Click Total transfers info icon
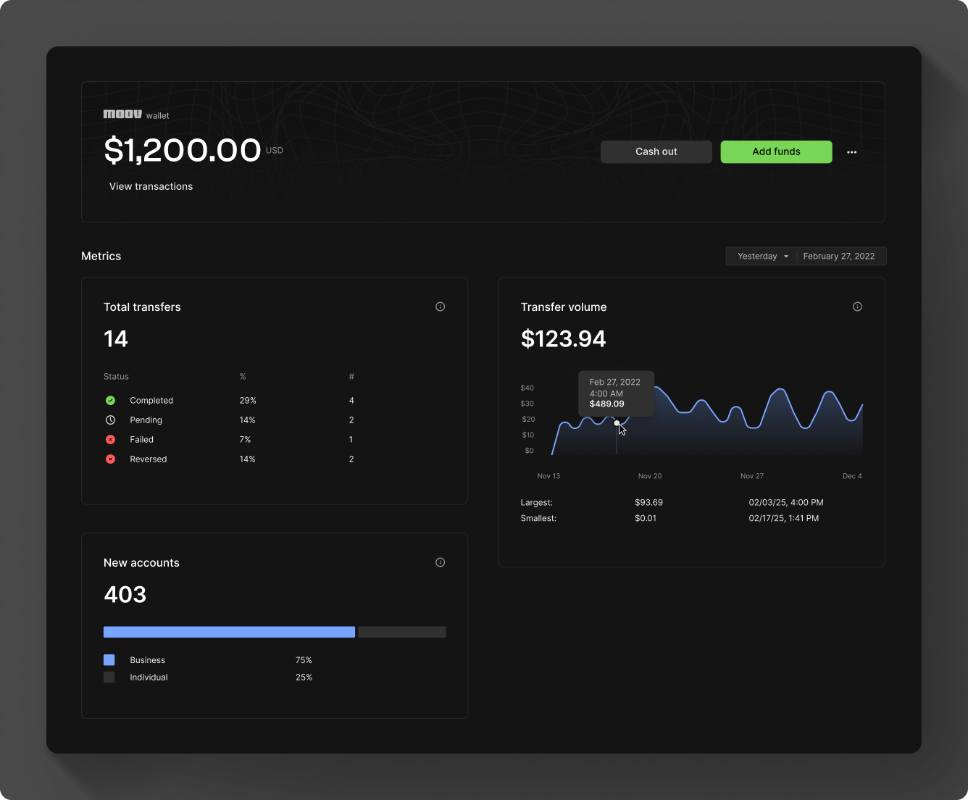968x800 pixels. click(440, 307)
